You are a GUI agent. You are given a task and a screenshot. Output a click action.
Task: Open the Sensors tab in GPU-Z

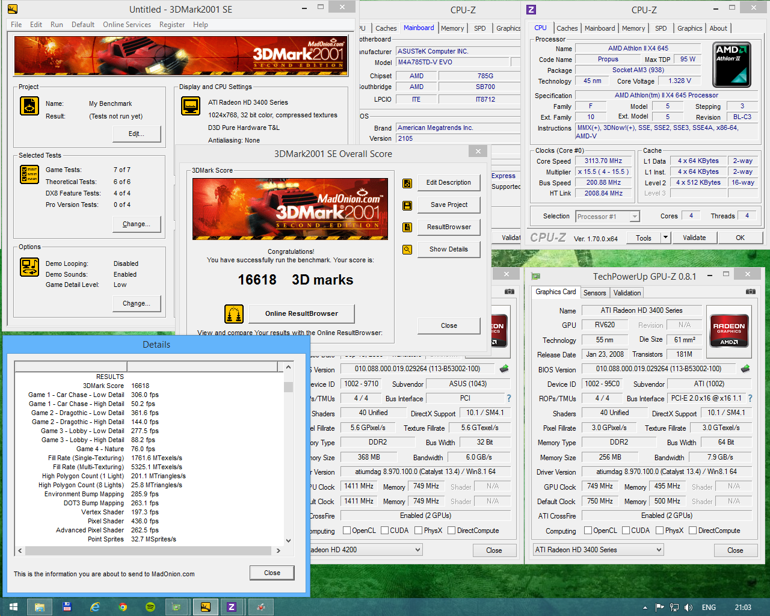click(594, 293)
